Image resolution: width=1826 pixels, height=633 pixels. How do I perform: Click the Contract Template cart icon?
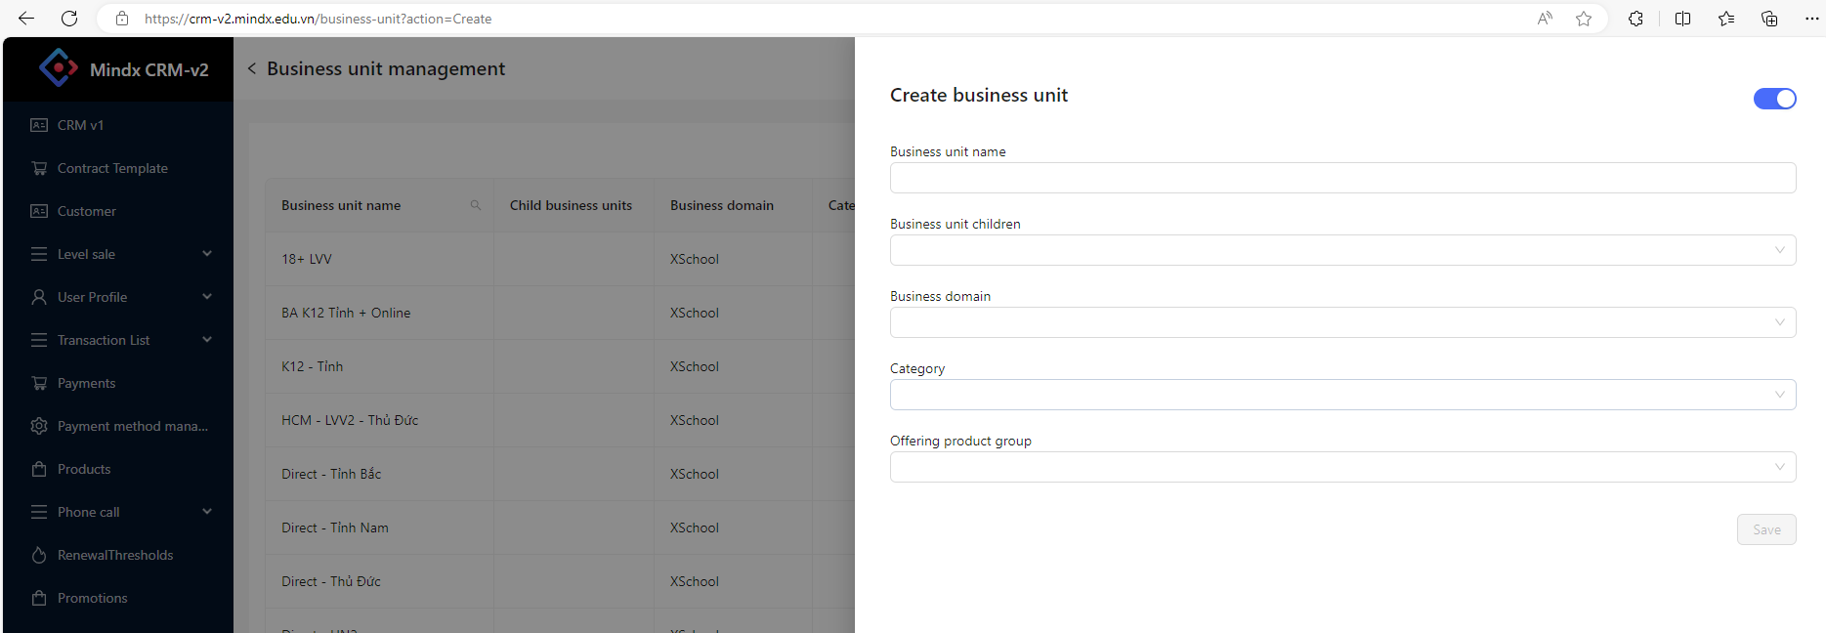39,168
